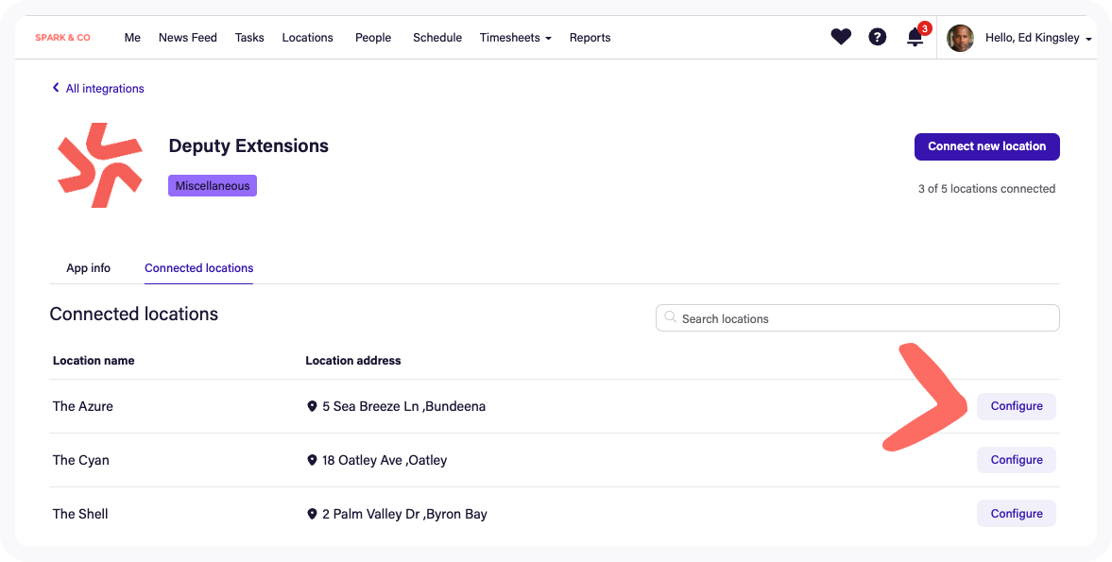The height and width of the screenshot is (562, 1112).
Task: Select The Azure location name
Action: coord(83,406)
